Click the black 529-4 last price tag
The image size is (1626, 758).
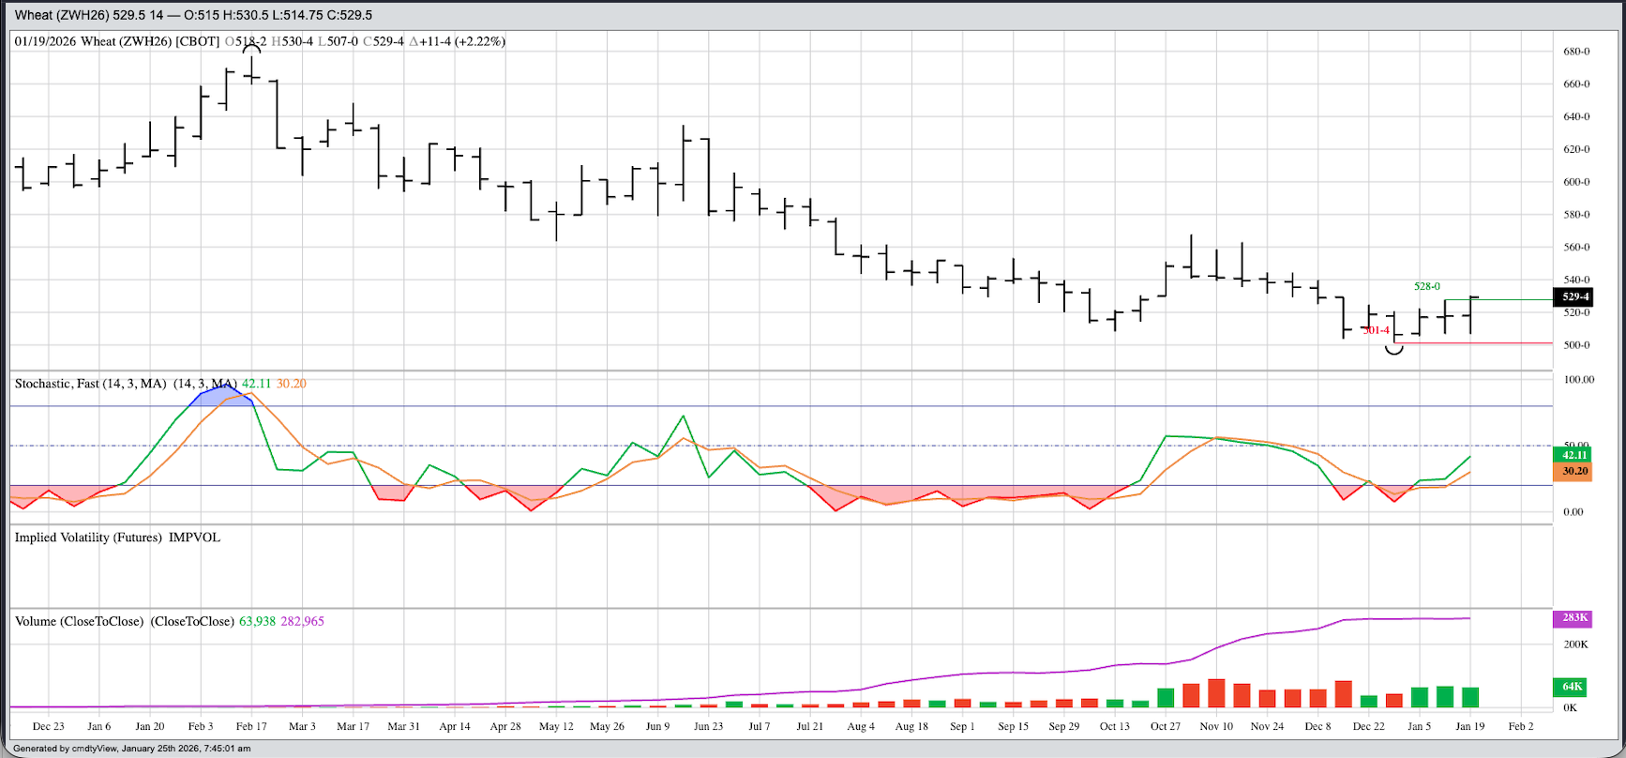(x=1574, y=296)
